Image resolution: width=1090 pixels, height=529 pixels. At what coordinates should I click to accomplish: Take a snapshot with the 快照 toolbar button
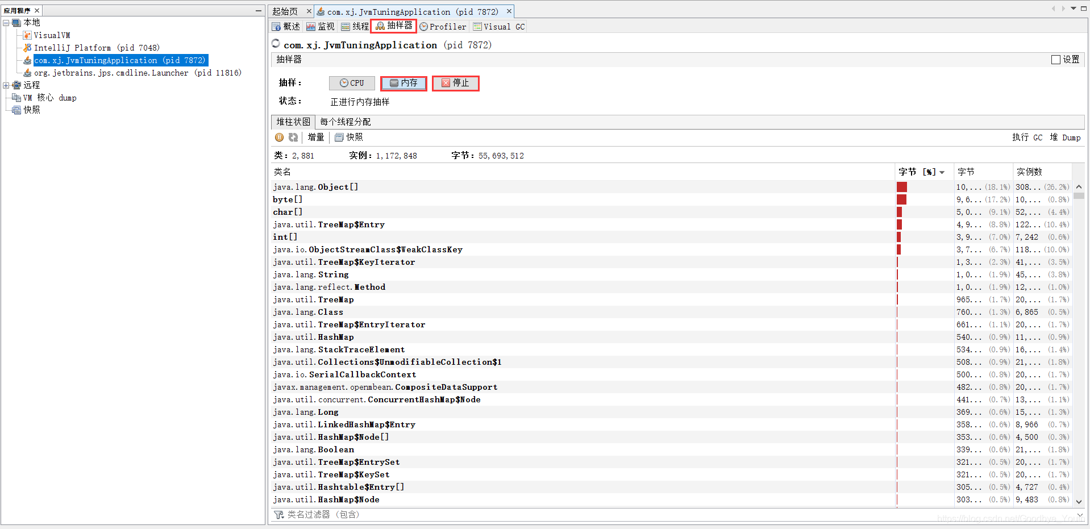[x=348, y=138]
